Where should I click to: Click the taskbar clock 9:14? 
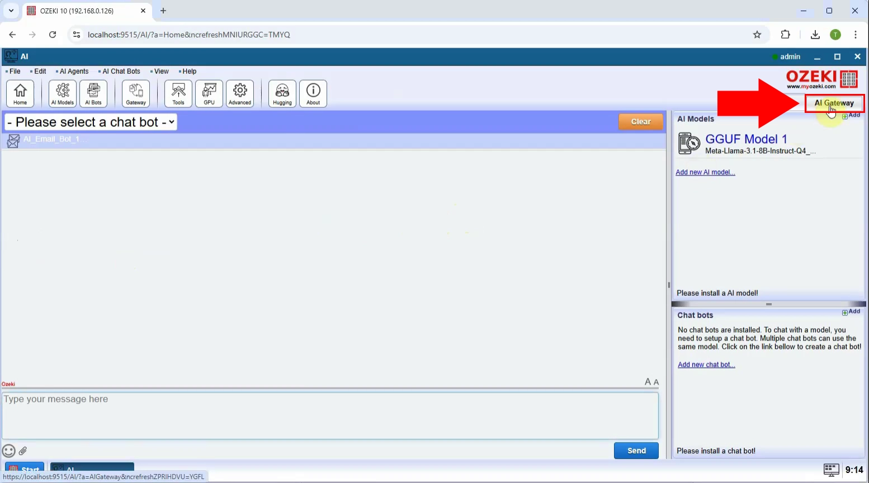coord(854,470)
